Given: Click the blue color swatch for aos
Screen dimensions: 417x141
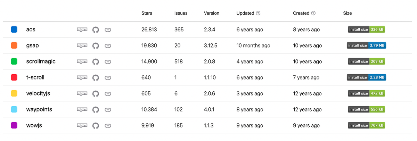Looking at the screenshot, I should [14, 30].
